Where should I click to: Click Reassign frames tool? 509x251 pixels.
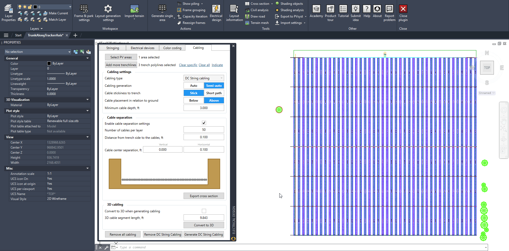pyautogui.click(x=191, y=23)
